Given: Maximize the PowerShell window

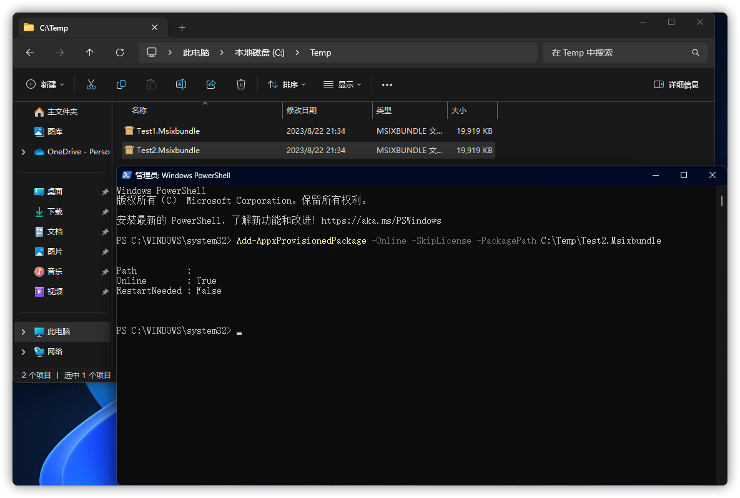Looking at the screenshot, I should point(683,175).
